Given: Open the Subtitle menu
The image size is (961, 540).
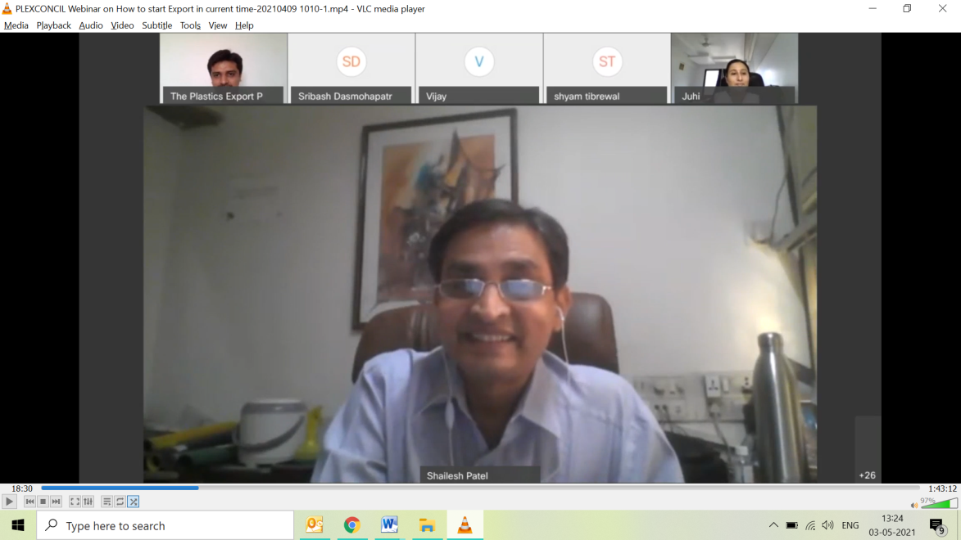Looking at the screenshot, I should coord(156,25).
